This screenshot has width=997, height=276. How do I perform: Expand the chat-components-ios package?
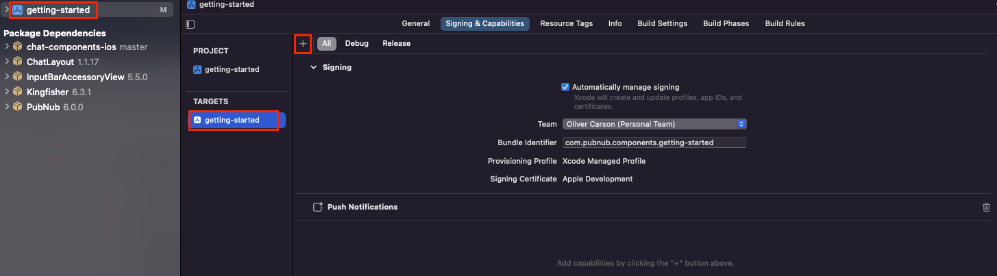pos(7,47)
